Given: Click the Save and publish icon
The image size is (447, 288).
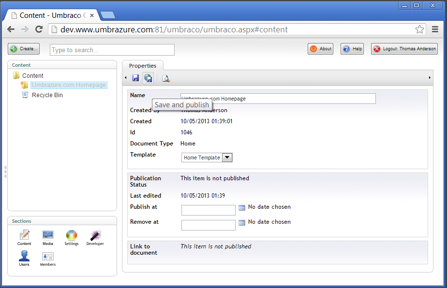Looking at the screenshot, I should (148, 78).
